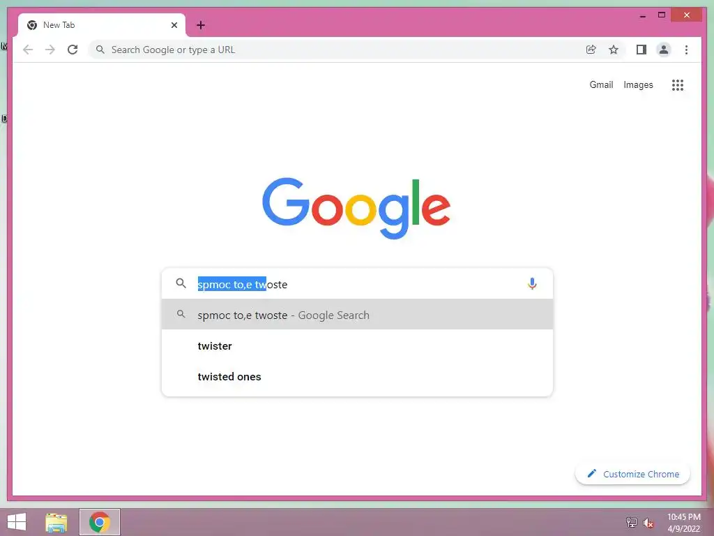This screenshot has height=536, width=714.
Task: Minimize the Chrome window
Action: [643, 15]
